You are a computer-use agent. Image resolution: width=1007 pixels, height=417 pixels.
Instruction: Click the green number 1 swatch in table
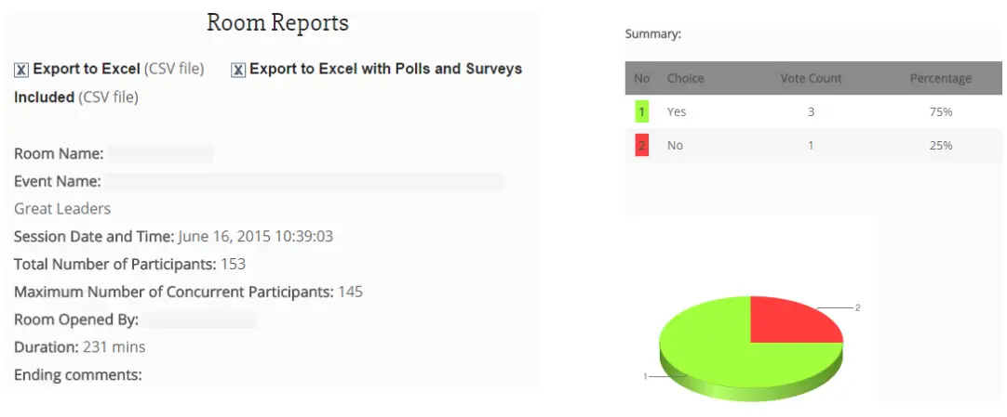coord(641,112)
